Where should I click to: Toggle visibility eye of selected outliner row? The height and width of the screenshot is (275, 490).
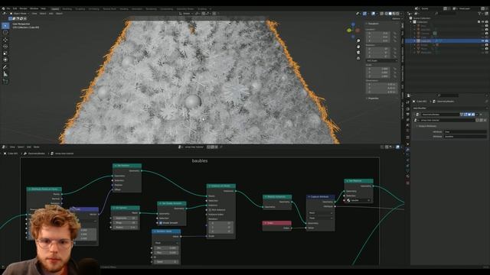[x=483, y=40]
